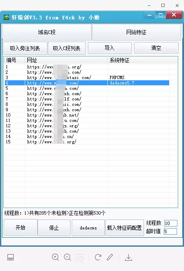Image resolution: width=184 pixels, height=271 pixels.
Task: Select row 1 with the https org URL
Action: point(54,67)
